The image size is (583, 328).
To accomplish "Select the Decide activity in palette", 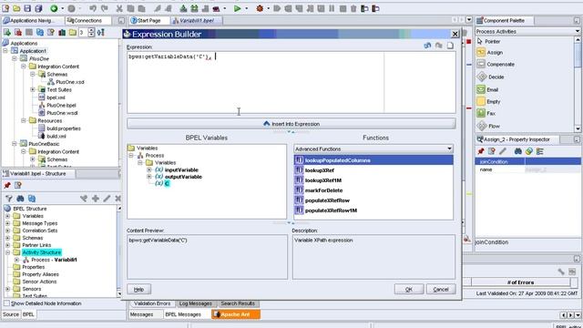I will 491,77.
